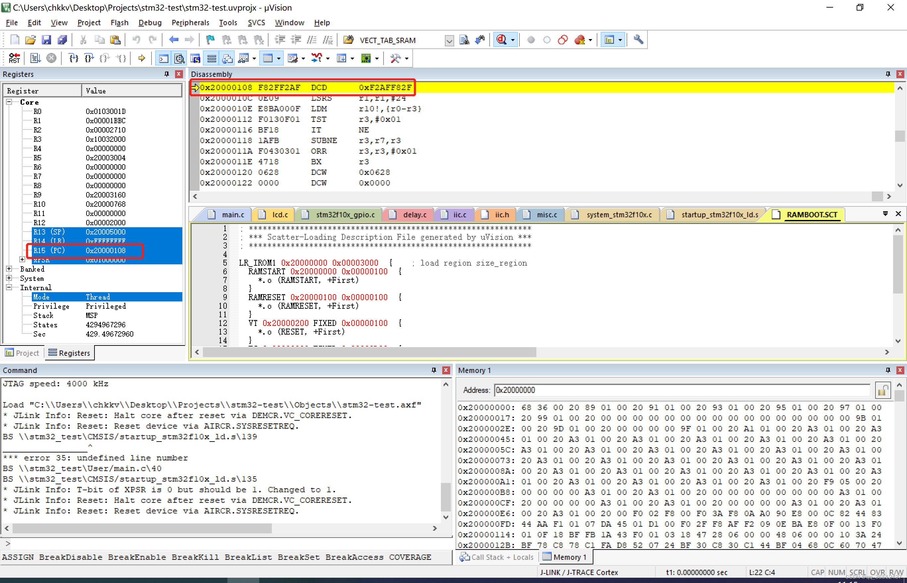Click the Step Into icon
Screen dimensions: 907x583
pos(74,58)
